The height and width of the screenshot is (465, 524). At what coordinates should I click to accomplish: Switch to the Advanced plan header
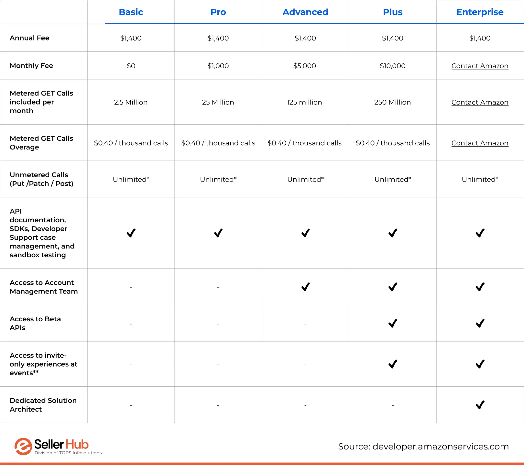coord(305,12)
